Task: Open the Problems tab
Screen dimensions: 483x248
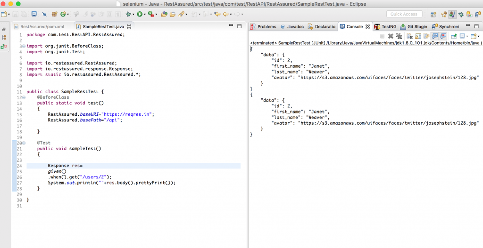Action: (266, 27)
